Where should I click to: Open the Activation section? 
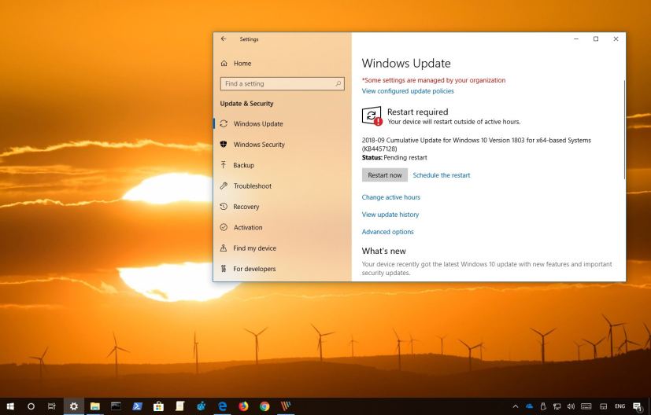pos(283,227)
